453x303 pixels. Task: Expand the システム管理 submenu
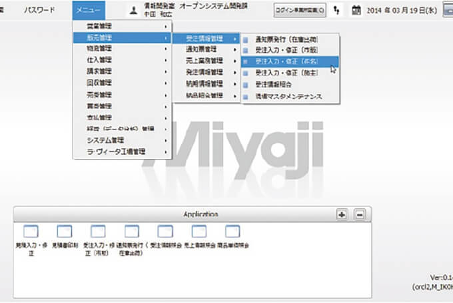123,140
